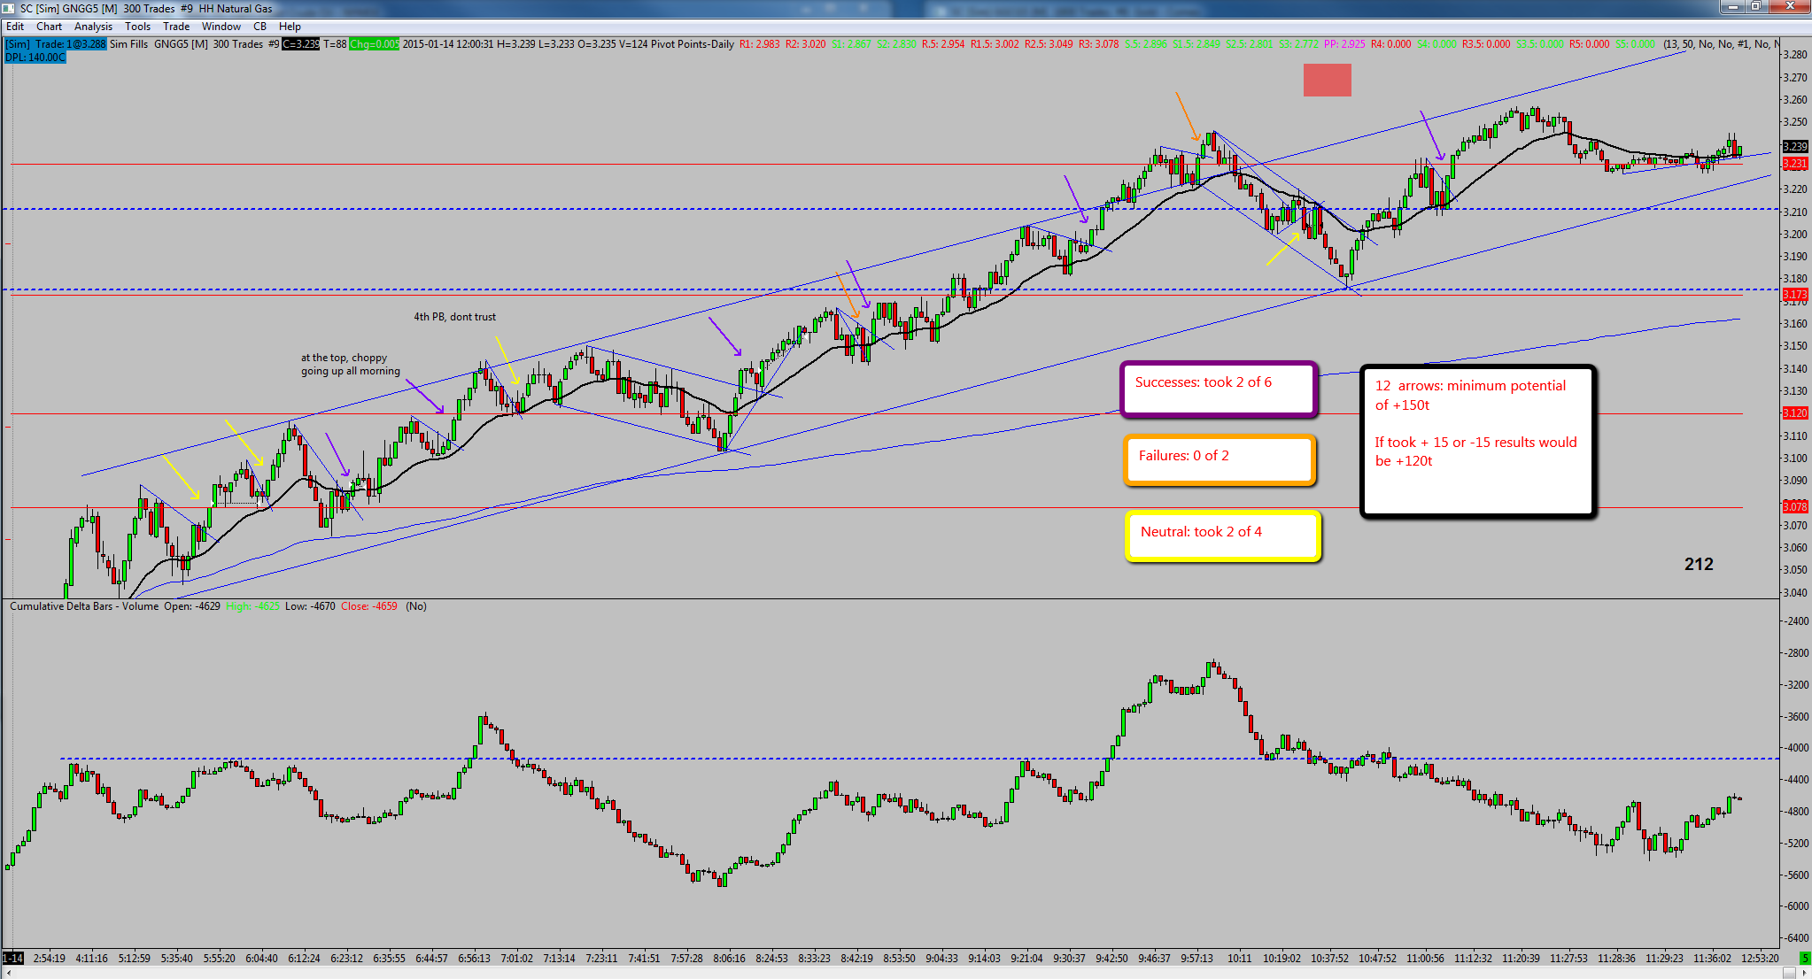Viewport: 1812px width, 979px height.
Task: Click the 'Failures: 0 of 2' text box
Action: click(x=1219, y=460)
